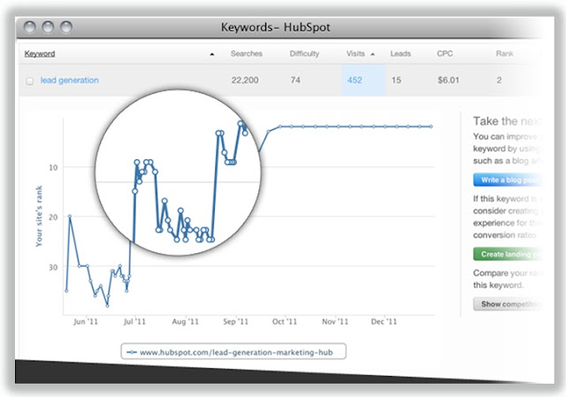Sort by Visits column header
The image size is (566, 397).
[356, 54]
